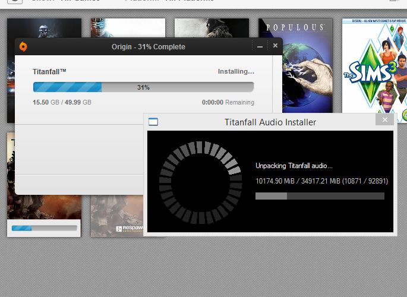Viewport: 407px width, 297px height.
Task: Close the Titanfall Audio Installer window
Action: tap(384, 120)
